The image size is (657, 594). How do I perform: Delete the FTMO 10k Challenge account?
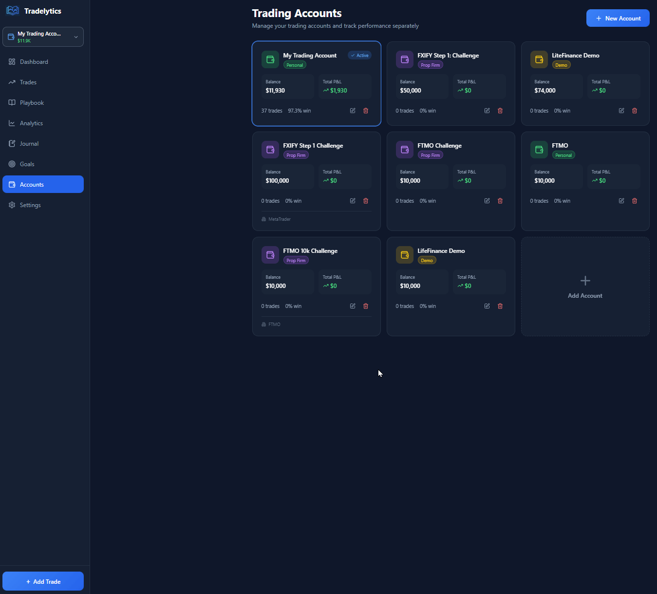pos(366,306)
